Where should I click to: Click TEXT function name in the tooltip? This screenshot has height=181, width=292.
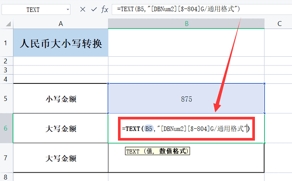(x=133, y=151)
